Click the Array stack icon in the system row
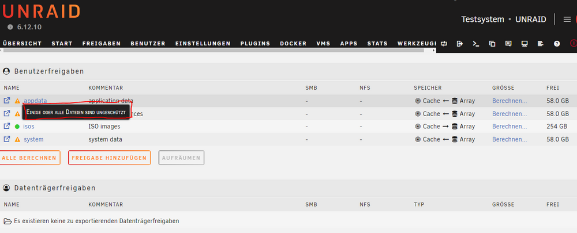577x233 pixels. pos(455,139)
